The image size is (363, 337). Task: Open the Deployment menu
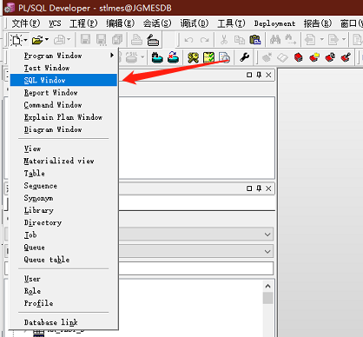pos(274,23)
